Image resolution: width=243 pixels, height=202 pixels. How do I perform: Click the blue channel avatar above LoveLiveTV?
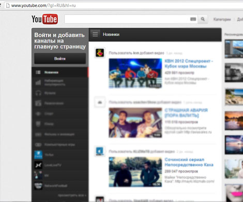click(x=38, y=155)
